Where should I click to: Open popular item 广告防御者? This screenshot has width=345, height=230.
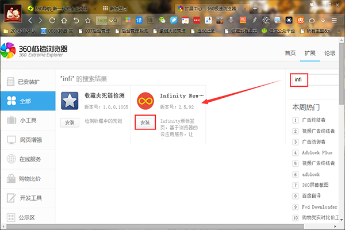[x=313, y=141]
